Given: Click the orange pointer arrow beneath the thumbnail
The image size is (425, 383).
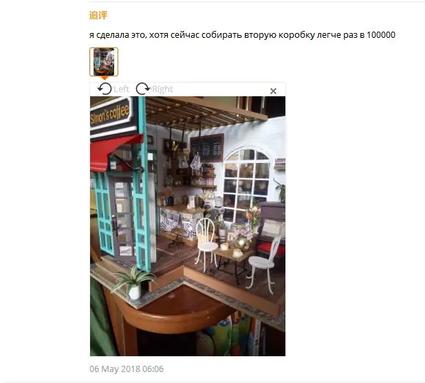Looking at the screenshot, I should click(x=105, y=78).
